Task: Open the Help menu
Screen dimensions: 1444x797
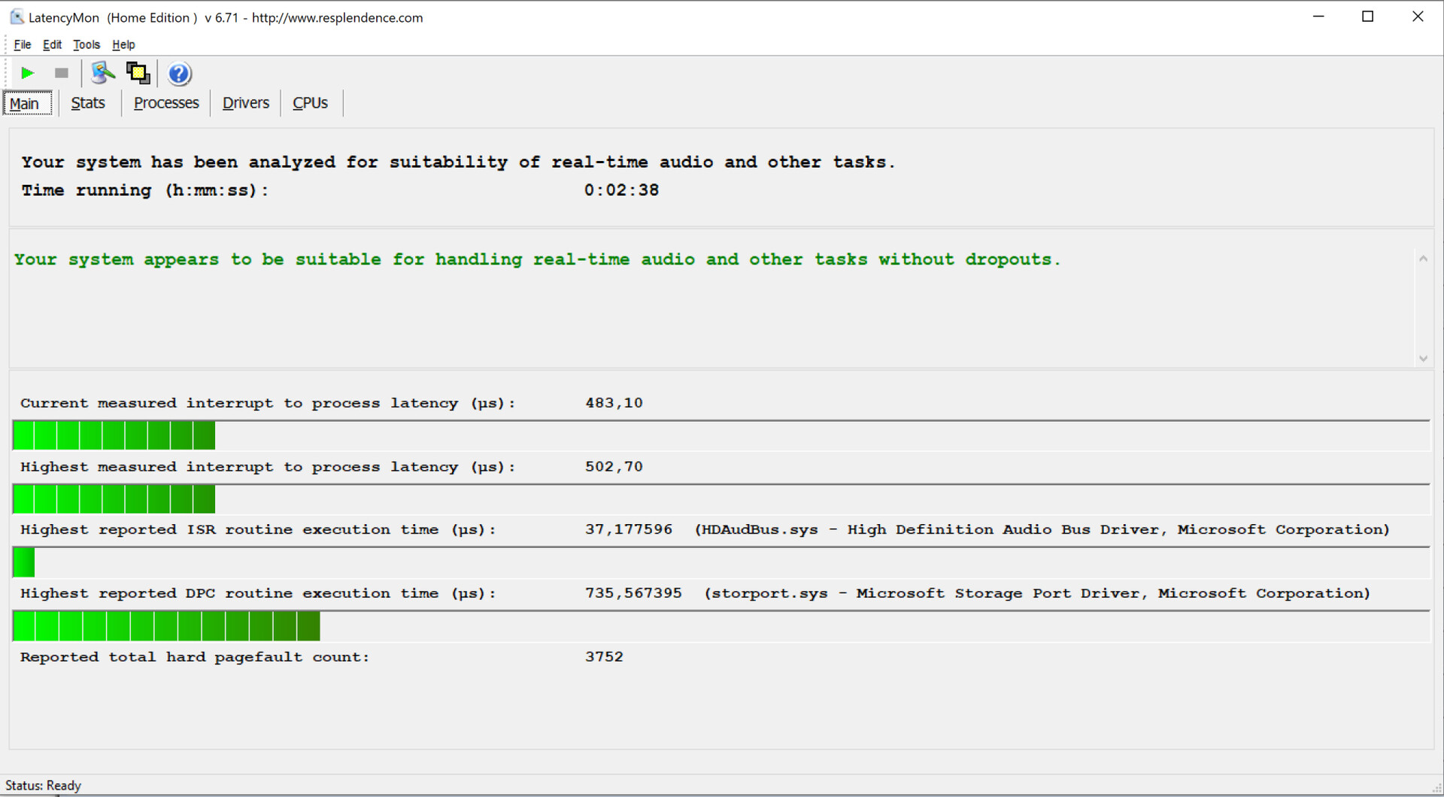Action: pos(123,44)
